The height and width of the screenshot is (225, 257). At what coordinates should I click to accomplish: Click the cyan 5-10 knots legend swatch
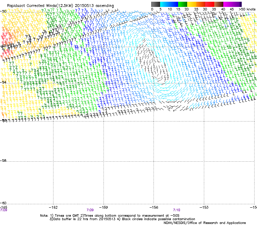[x=165, y=4]
